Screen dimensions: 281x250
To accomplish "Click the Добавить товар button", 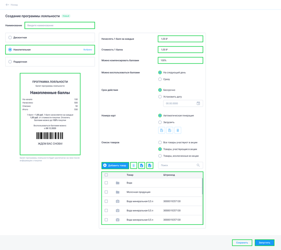I will (115, 165).
